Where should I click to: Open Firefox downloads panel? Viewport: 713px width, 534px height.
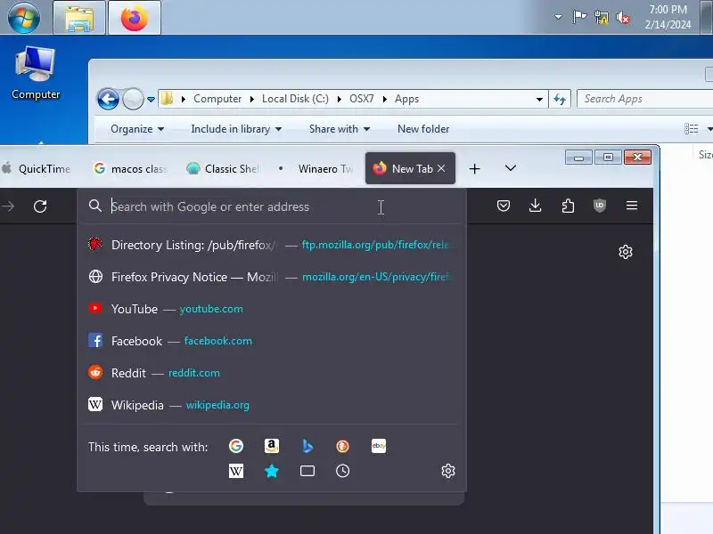coord(536,206)
